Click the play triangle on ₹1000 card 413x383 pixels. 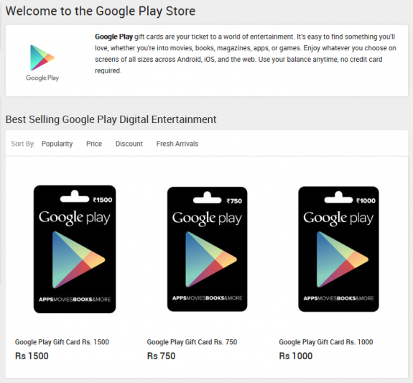coord(342,259)
